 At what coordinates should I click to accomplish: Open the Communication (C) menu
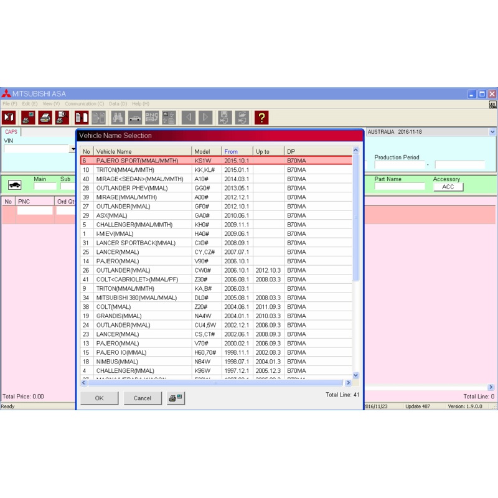85,104
